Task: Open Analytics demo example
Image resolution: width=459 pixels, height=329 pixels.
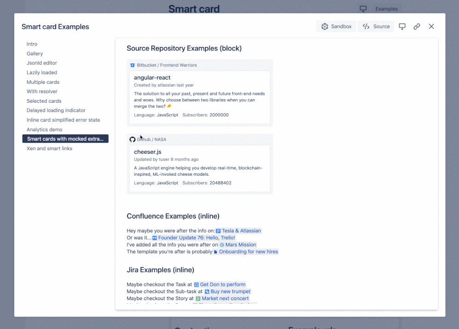Action: (x=44, y=129)
